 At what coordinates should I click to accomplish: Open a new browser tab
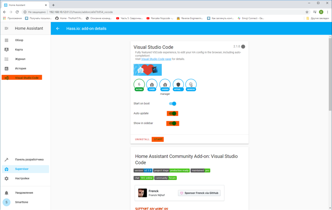(x=53, y=5)
